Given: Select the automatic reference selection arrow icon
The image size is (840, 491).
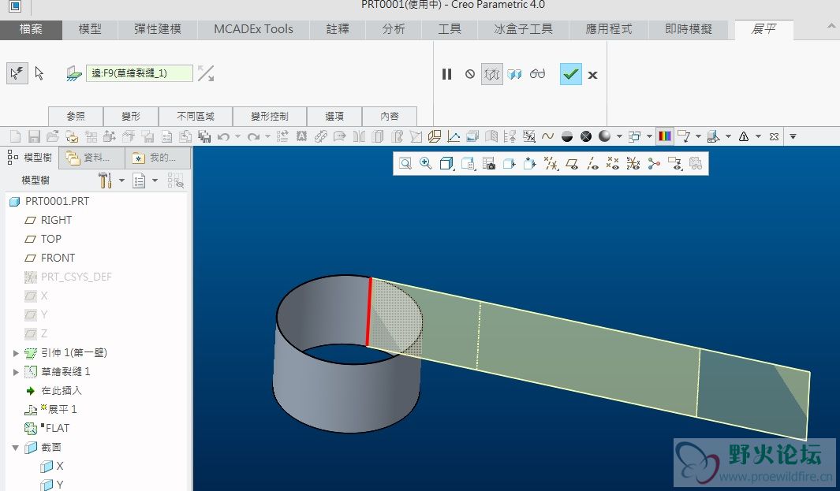Looking at the screenshot, I should 17,73.
